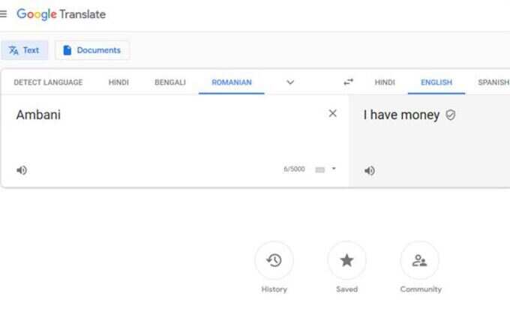Select Spanish as target language
This screenshot has height=321, width=510.
tap(493, 82)
